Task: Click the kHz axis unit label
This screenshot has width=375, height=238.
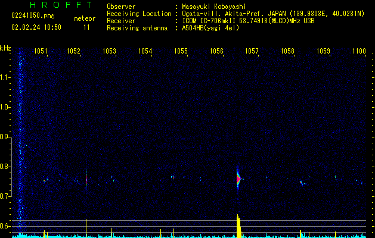Action: tap(5, 48)
